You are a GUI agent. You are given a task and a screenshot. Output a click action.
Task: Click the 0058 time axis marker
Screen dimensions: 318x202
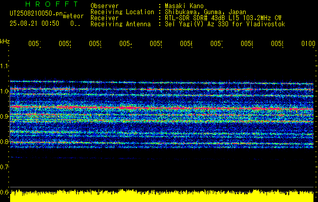click(247, 44)
